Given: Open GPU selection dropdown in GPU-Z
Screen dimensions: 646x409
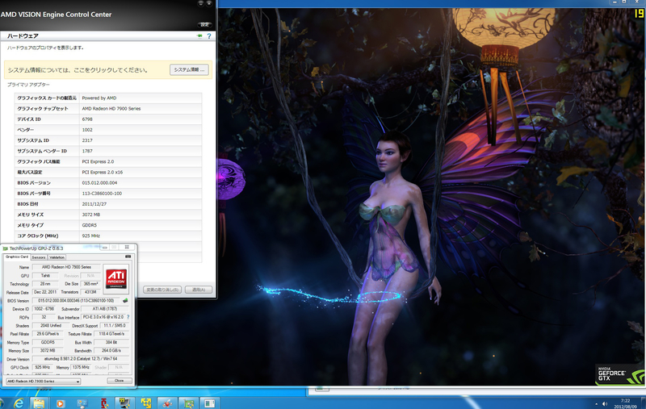Looking at the screenshot, I should [44, 382].
